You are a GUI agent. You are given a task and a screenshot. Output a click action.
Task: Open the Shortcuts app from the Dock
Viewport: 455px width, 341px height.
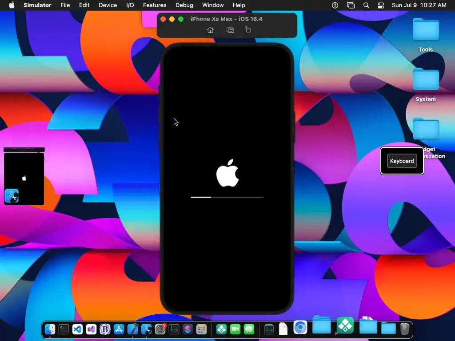point(188,329)
